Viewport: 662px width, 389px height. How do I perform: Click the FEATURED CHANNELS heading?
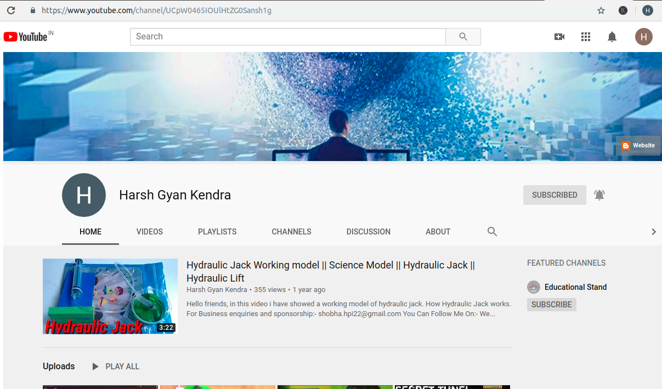[567, 263]
